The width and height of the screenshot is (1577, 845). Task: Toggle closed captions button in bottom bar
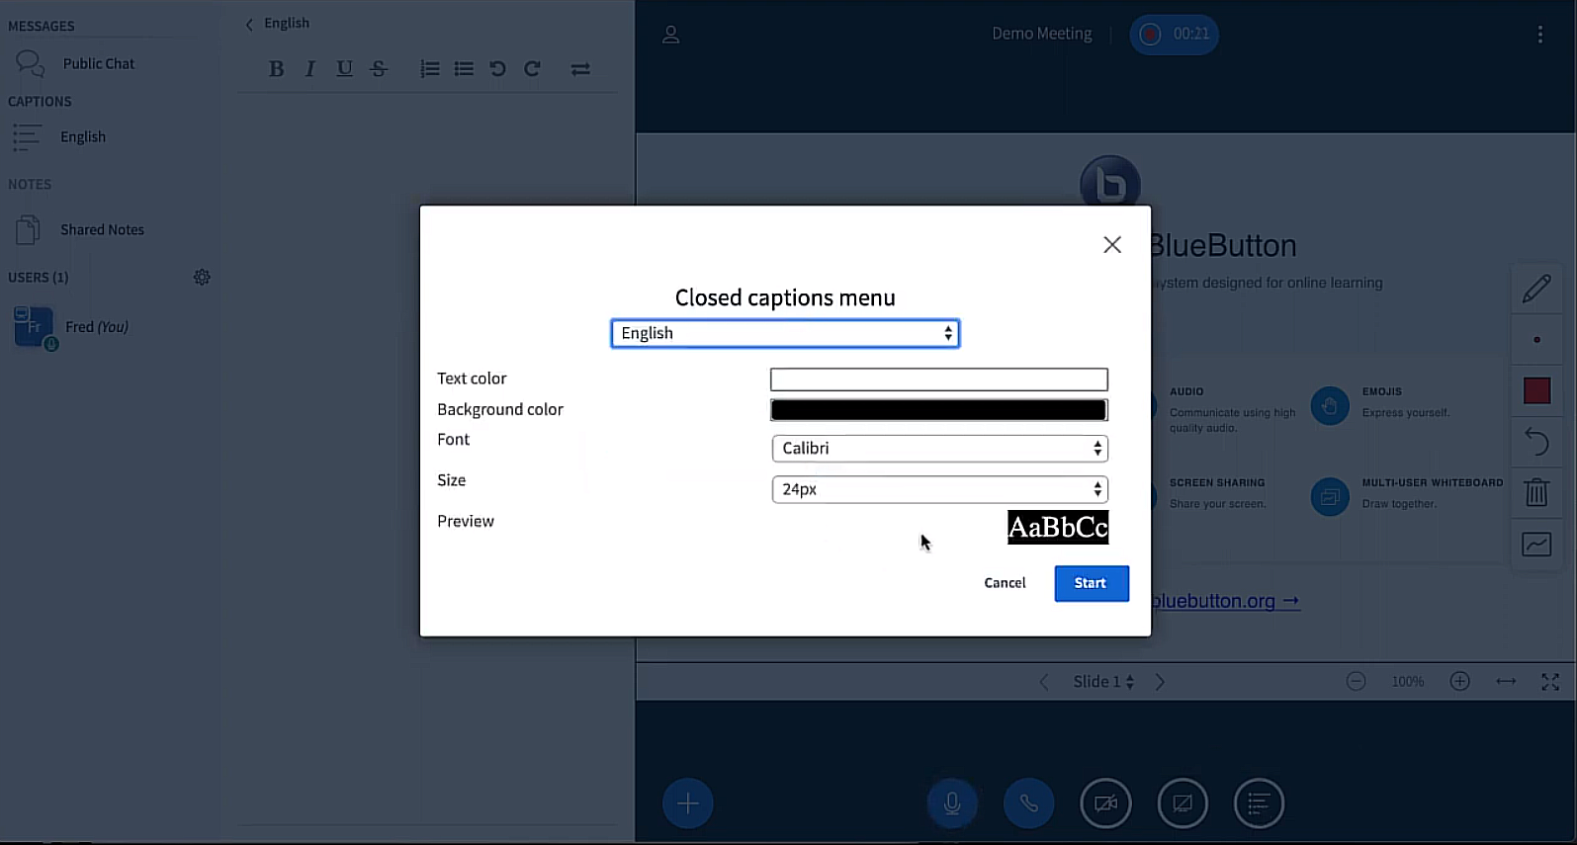pyautogui.click(x=1259, y=803)
